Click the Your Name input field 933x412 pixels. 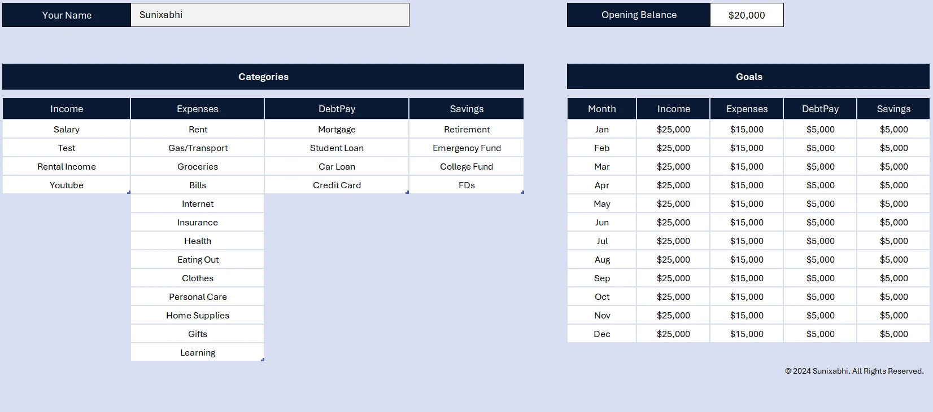click(x=270, y=15)
